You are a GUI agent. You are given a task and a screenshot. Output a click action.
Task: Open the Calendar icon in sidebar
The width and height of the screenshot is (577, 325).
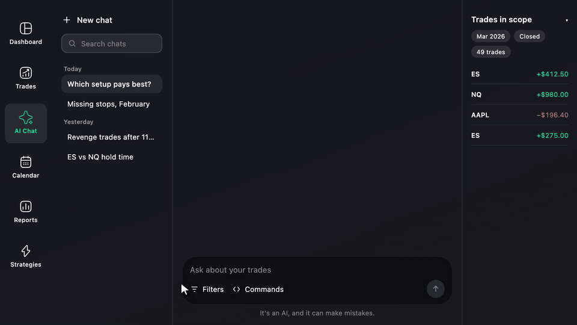coord(26,162)
